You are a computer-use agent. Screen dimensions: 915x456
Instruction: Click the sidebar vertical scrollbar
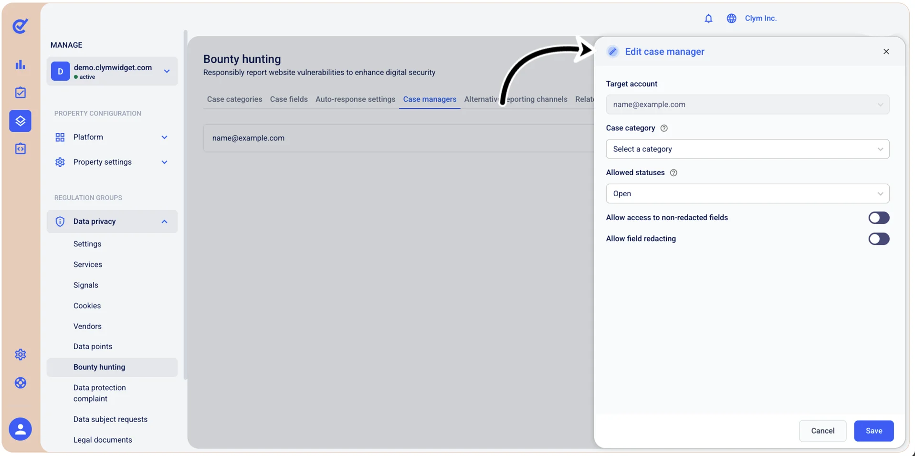[x=185, y=205]
